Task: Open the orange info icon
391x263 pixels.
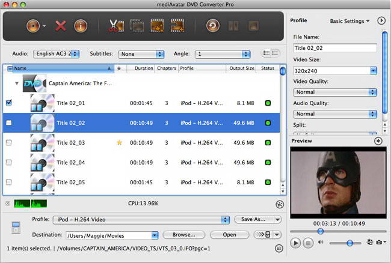Action: click(x=81, y=26)
